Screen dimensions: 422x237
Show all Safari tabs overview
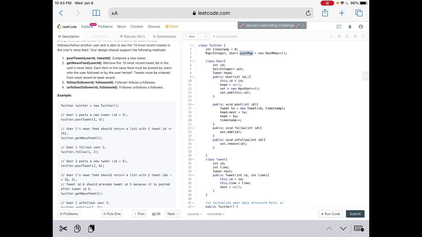pos(359,13)
